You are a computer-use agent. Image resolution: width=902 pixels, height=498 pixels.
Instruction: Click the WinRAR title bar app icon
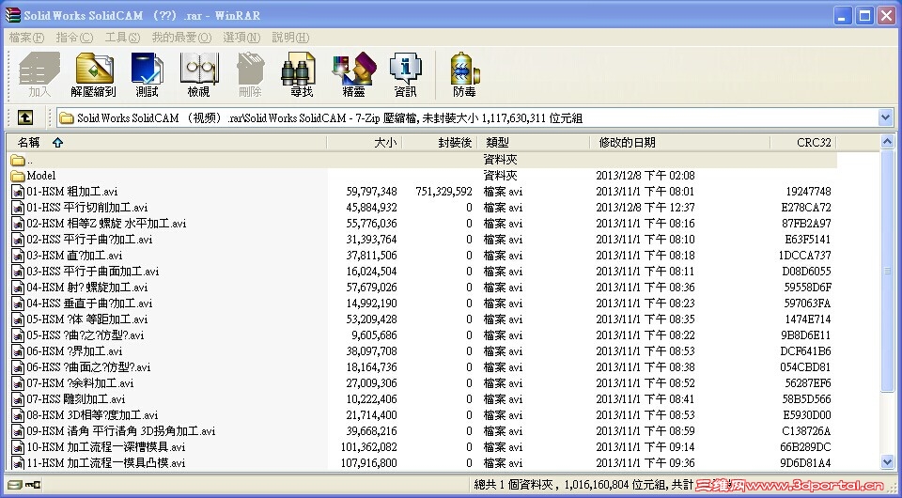(12, 16)
